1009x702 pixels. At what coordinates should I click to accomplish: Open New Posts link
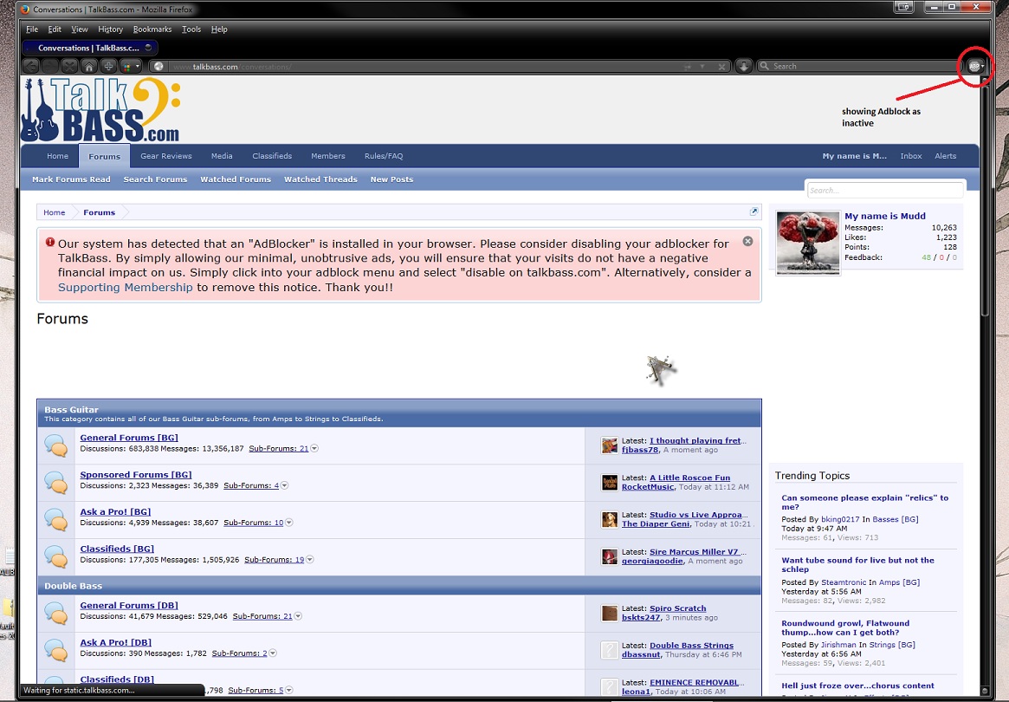391,179
